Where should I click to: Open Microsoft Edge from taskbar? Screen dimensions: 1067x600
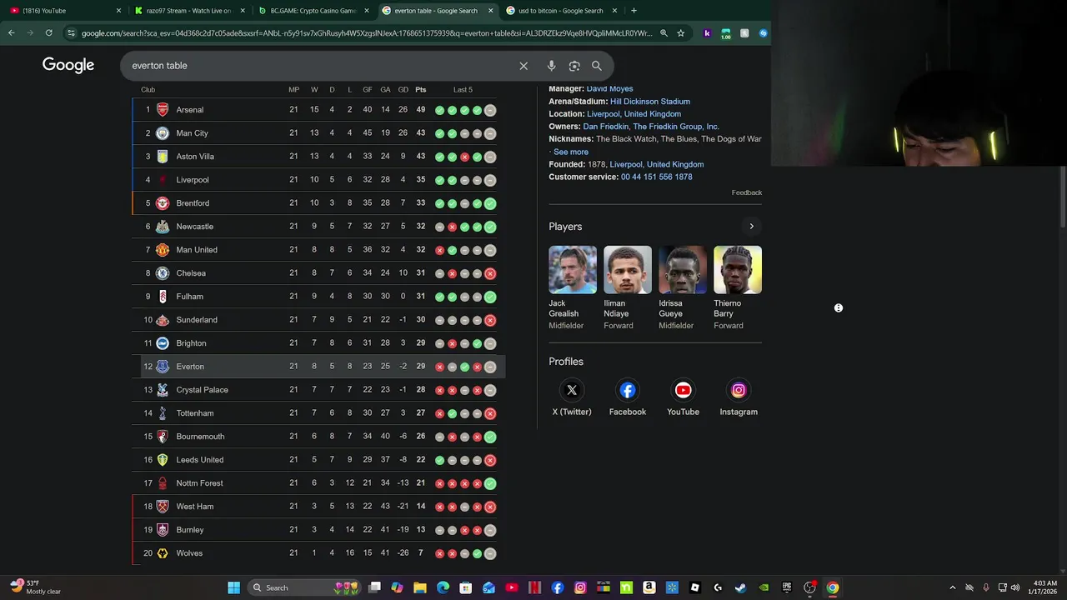tap(443, 587)
